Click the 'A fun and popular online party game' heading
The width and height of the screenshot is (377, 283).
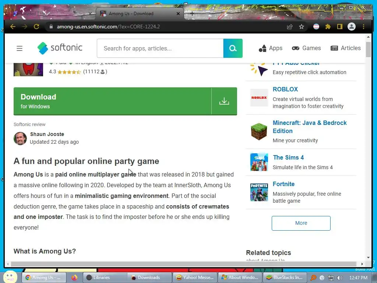tap(86, 161)
